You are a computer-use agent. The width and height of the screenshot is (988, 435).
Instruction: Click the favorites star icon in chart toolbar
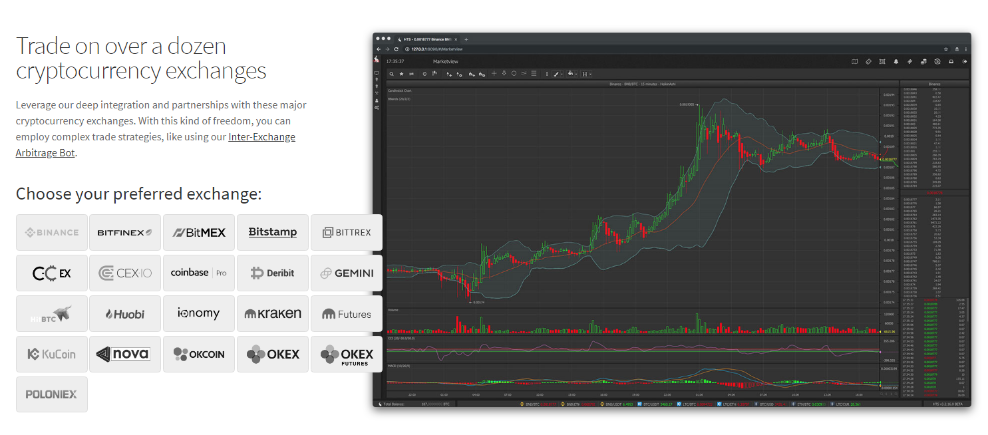(401, 74)
